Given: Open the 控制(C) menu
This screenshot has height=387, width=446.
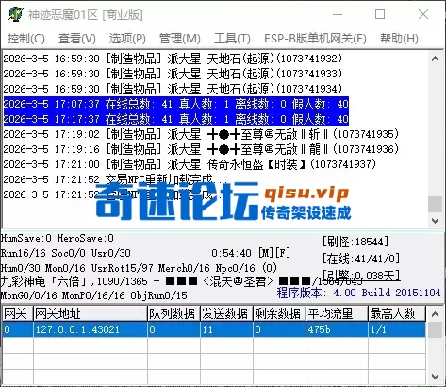Looking at the screenshot, I should pos(26,39).
